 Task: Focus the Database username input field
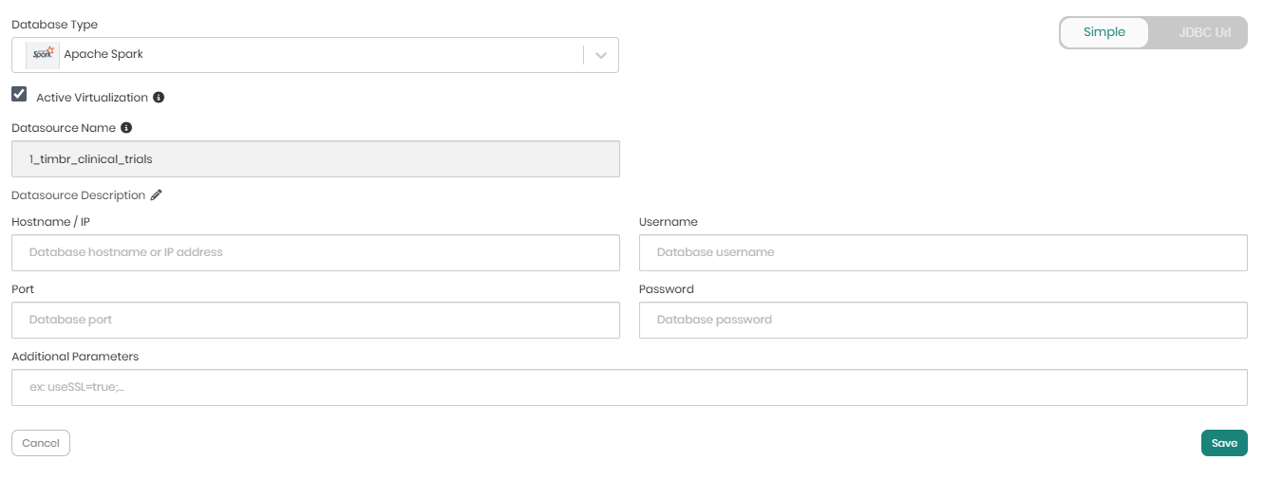coord(943,253)
